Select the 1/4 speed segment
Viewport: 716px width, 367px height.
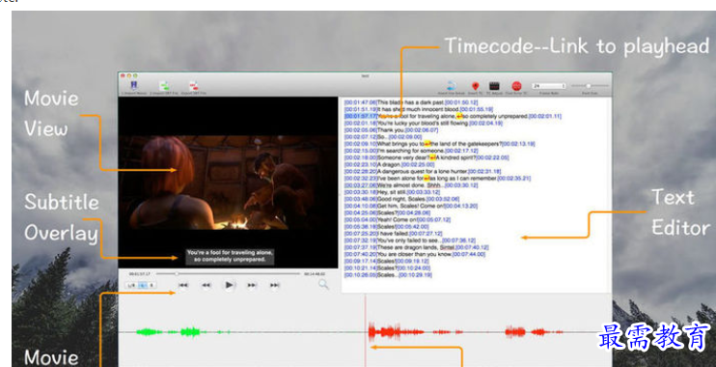click(131, 285)
